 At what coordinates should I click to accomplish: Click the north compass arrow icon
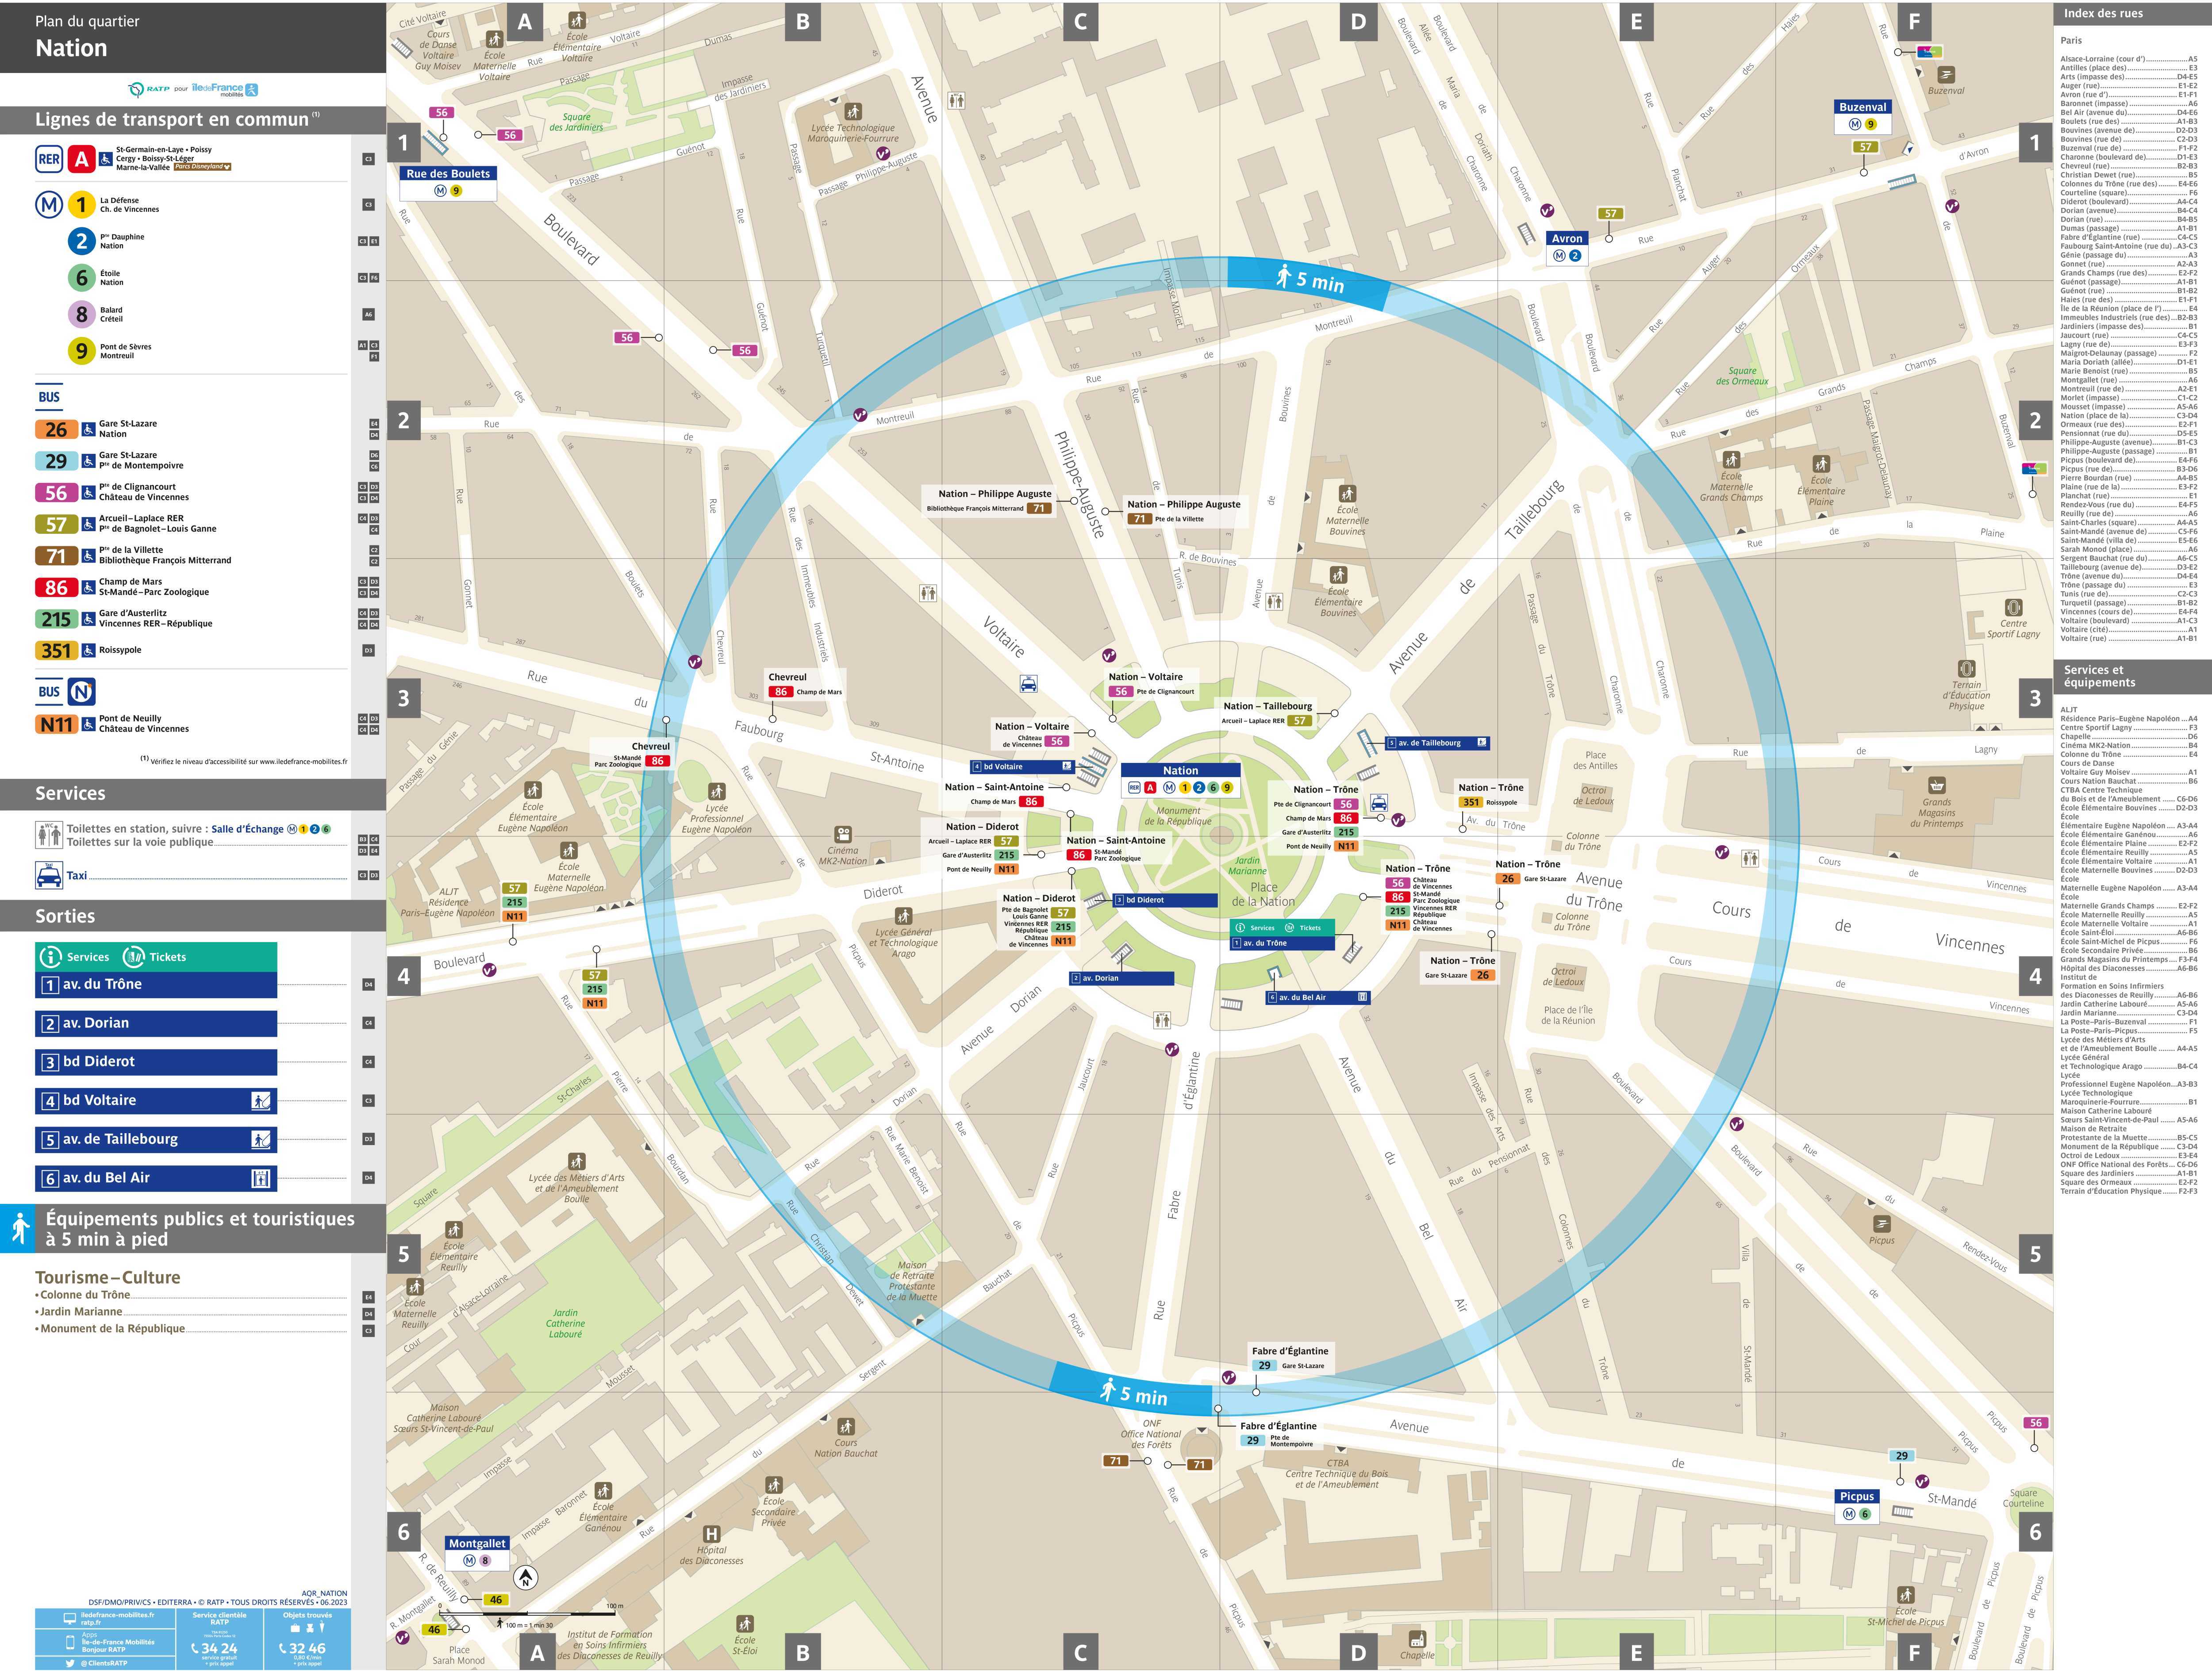tap(526, 1578)
